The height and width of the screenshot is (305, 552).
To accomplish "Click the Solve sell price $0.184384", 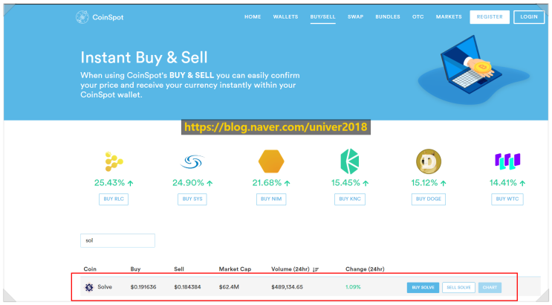I will coord(187,287).
